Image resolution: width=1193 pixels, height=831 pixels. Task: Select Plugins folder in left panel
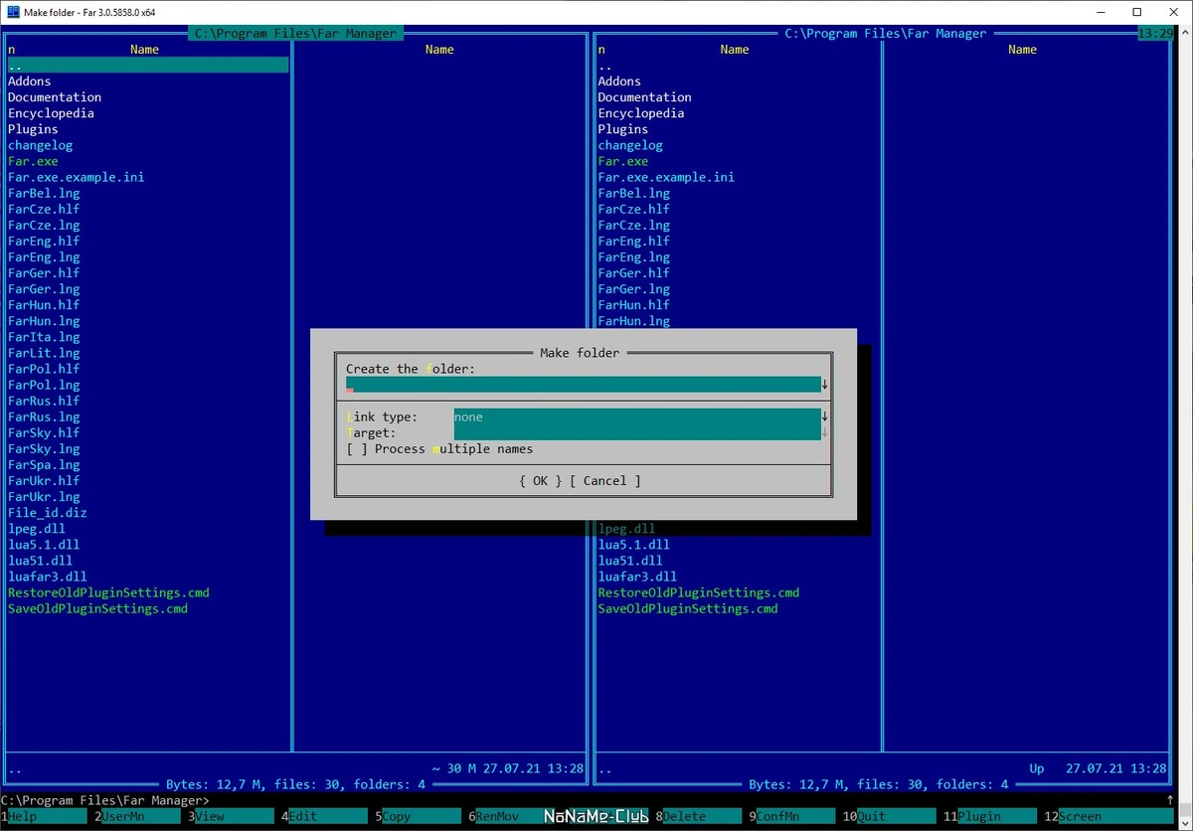pyautogui.click(x=33, y=129)
